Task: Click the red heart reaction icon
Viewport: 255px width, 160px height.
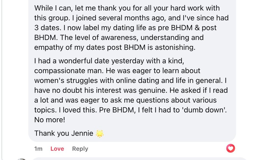Action: tap(231, 148)
